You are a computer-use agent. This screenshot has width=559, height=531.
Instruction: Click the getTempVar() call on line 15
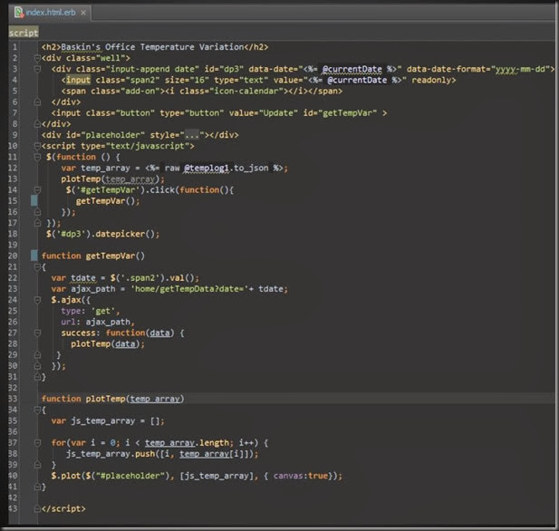point(107,200)
